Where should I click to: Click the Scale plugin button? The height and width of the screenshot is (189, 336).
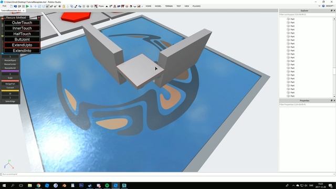(x=10, y=78)
